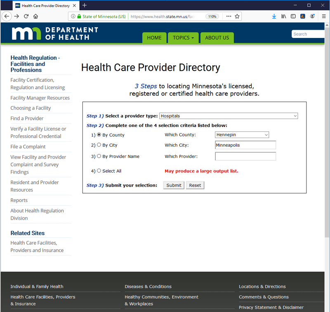This screenshot has height=312, width=330.
Task: Open footer Privacy Statement & Disclaimer link
Action: click(271, 307)
